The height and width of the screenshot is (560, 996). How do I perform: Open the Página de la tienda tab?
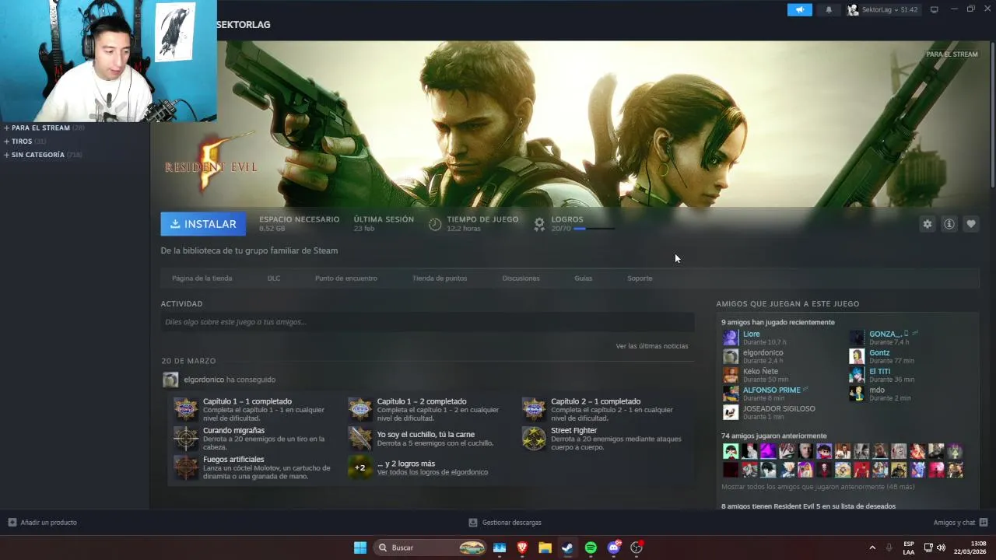pyautogui.click(x=202, y=278)
